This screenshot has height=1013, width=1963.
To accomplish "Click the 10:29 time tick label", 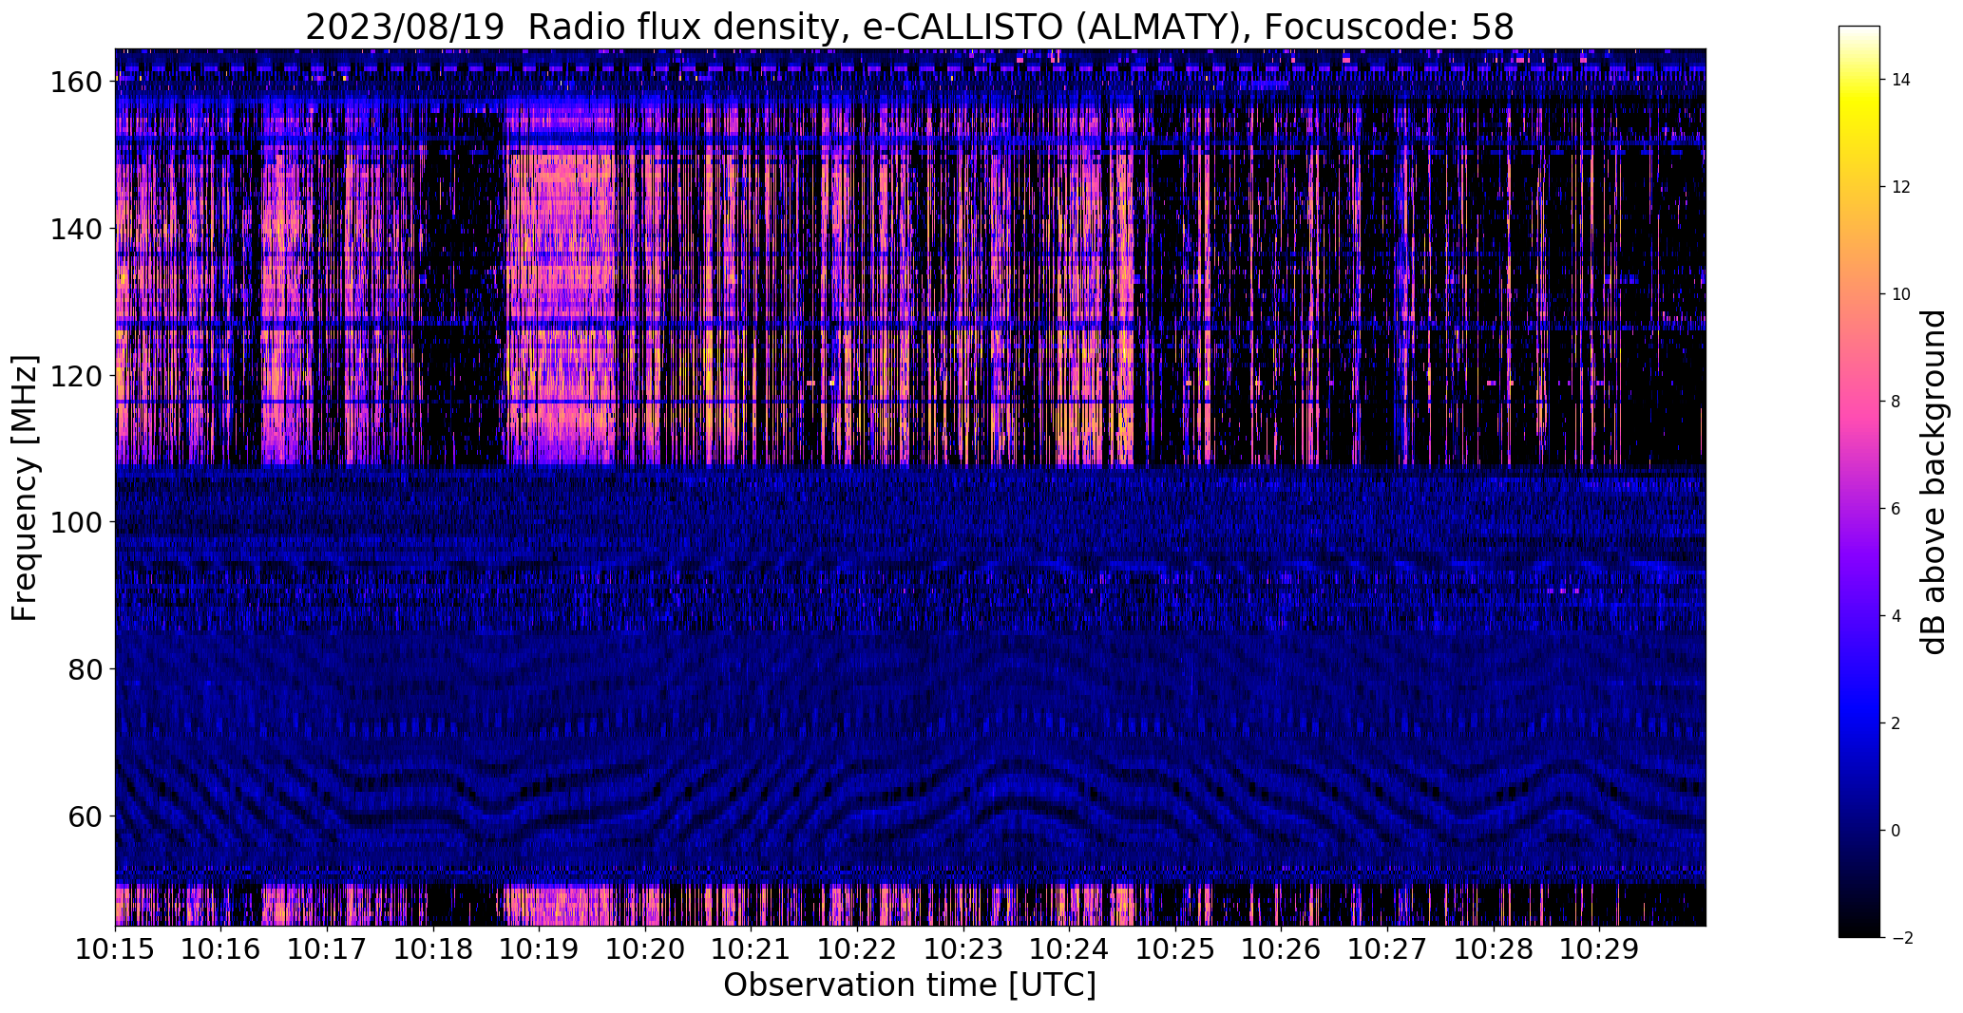I will tap(1599, 949).
